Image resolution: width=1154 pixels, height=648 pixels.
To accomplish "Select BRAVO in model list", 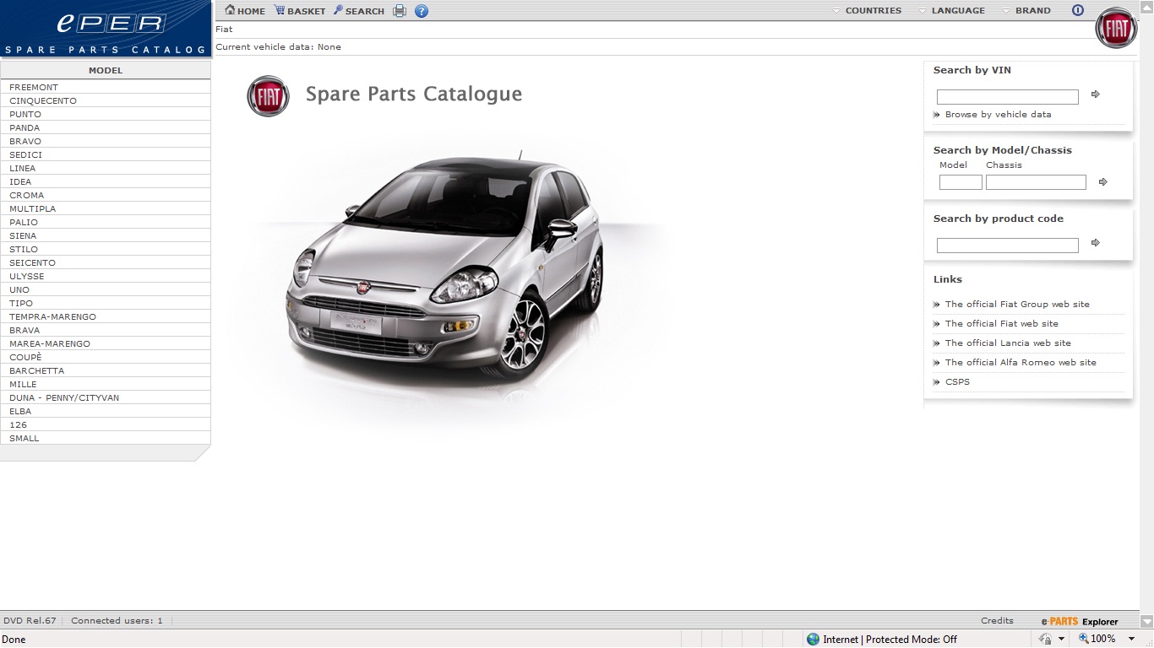I will point(106,141).
